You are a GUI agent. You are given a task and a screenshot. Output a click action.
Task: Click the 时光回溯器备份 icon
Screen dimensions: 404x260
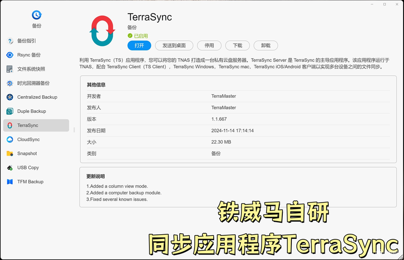click(x=10, y=83)
